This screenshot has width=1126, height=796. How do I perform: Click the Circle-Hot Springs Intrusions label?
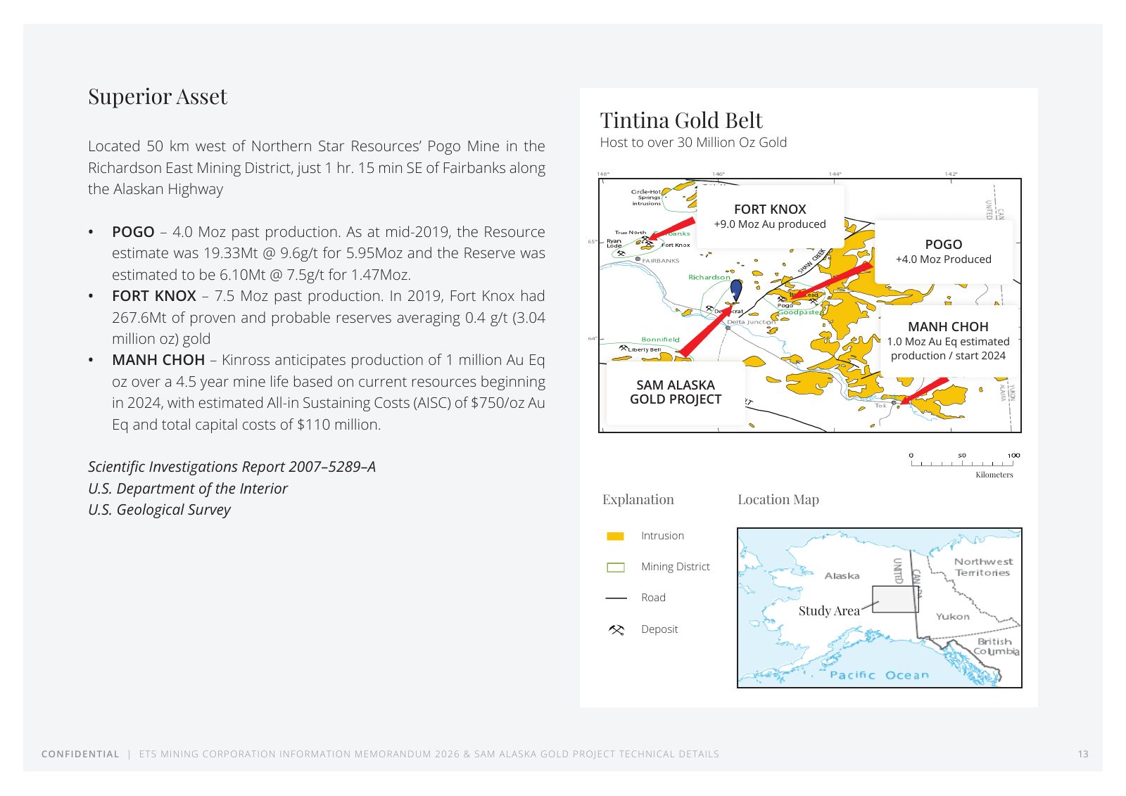(646, 197)
